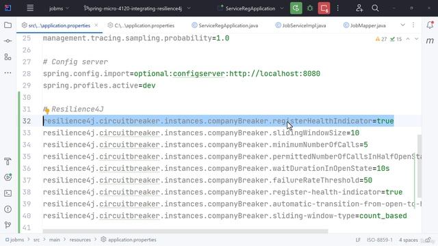Image resolution: width=438 pixels, height=246 pixels.
Task: Open the Notifications bell
Action: [x=430, y=25]
